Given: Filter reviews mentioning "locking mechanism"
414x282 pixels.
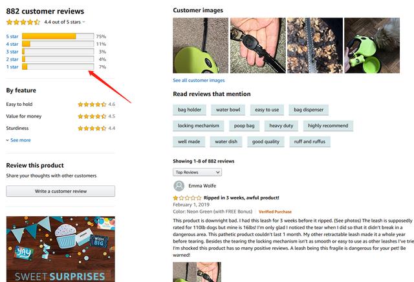Looking at the screenshot, I should point(199,126).
